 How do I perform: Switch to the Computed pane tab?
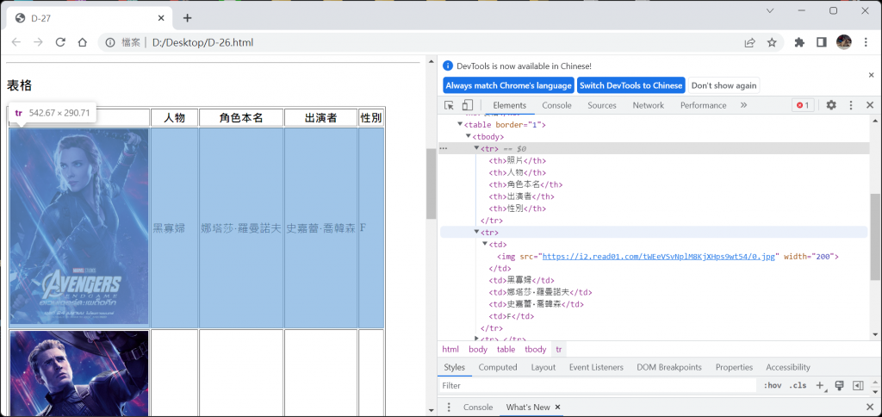coord(498,367)
